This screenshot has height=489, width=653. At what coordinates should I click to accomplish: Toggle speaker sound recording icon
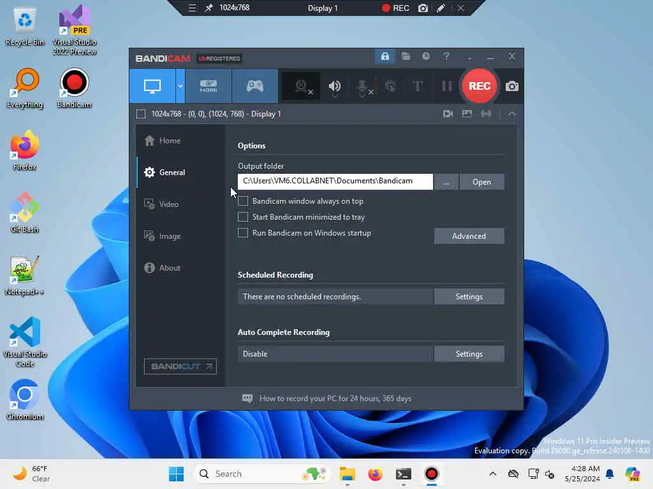pyautogui.click(x=334, y=87)
